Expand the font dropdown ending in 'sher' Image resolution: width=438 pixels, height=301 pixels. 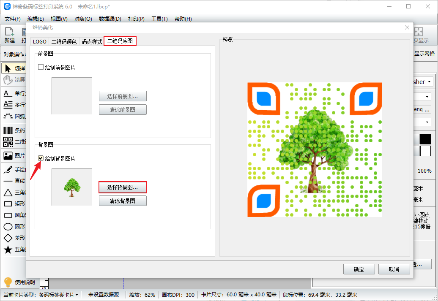coord(430,82)
